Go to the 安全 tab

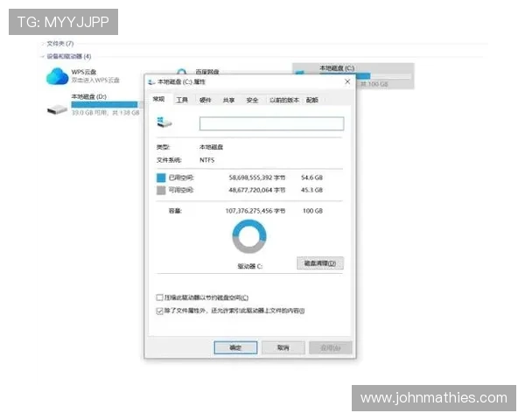(x=252, y=100)
